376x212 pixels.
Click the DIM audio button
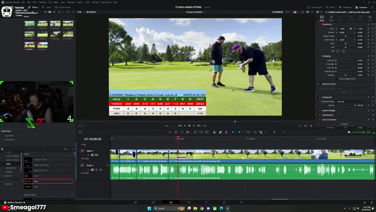pyautogui.click(x=368, y=132)
